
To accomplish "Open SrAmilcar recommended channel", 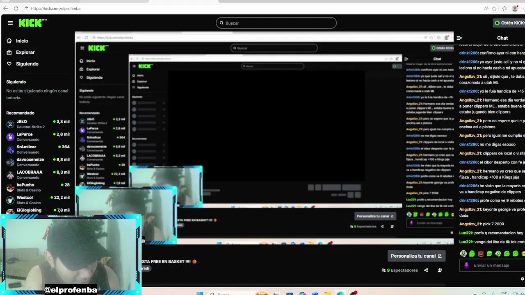I will pos(38,150).
